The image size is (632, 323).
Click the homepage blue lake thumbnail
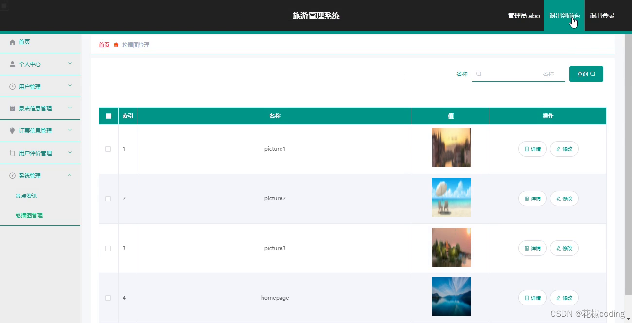pyautogui.click(x=451, y=297)
